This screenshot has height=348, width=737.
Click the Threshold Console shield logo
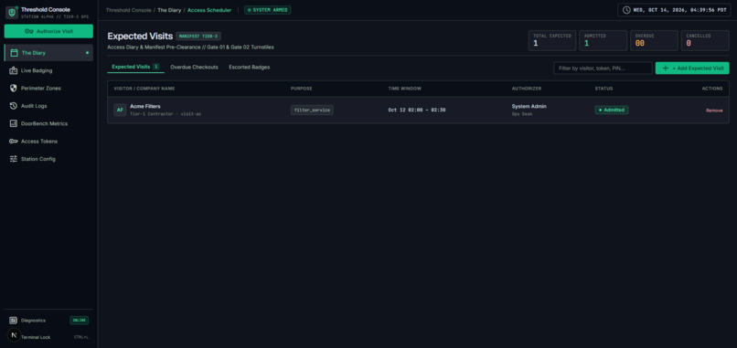12,12
